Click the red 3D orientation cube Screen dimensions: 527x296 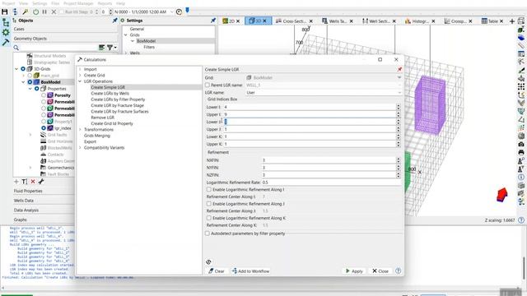click(x=501, y=195)
